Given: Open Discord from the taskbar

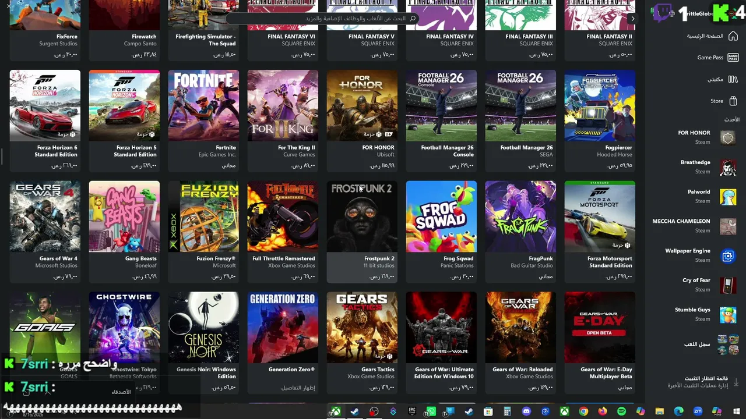Looking at the screenshot, I should pos(526,411).
